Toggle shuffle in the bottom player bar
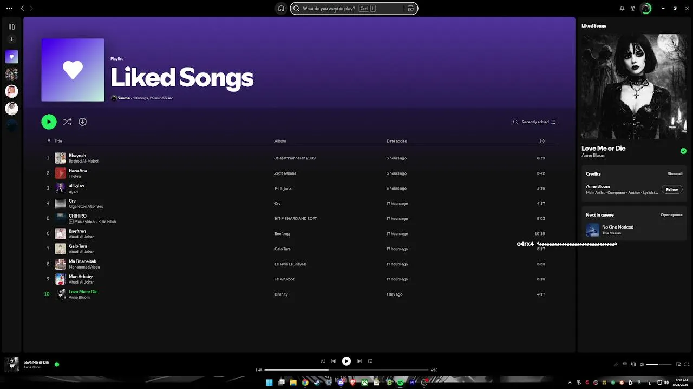The image size is (693, 389). click(323, 361)
